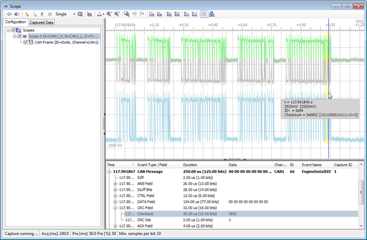Toggle the Scope 0 checkbox
Screen dimensions: 367x240
[x=19, y=36]
